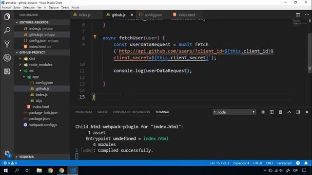312x175 pixels.
Task: Open Windows Start menu
Action: tap(5, 171)
